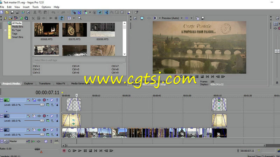
Task: Open the Overlays grid dropdown arrow
Action: [191, 18]
